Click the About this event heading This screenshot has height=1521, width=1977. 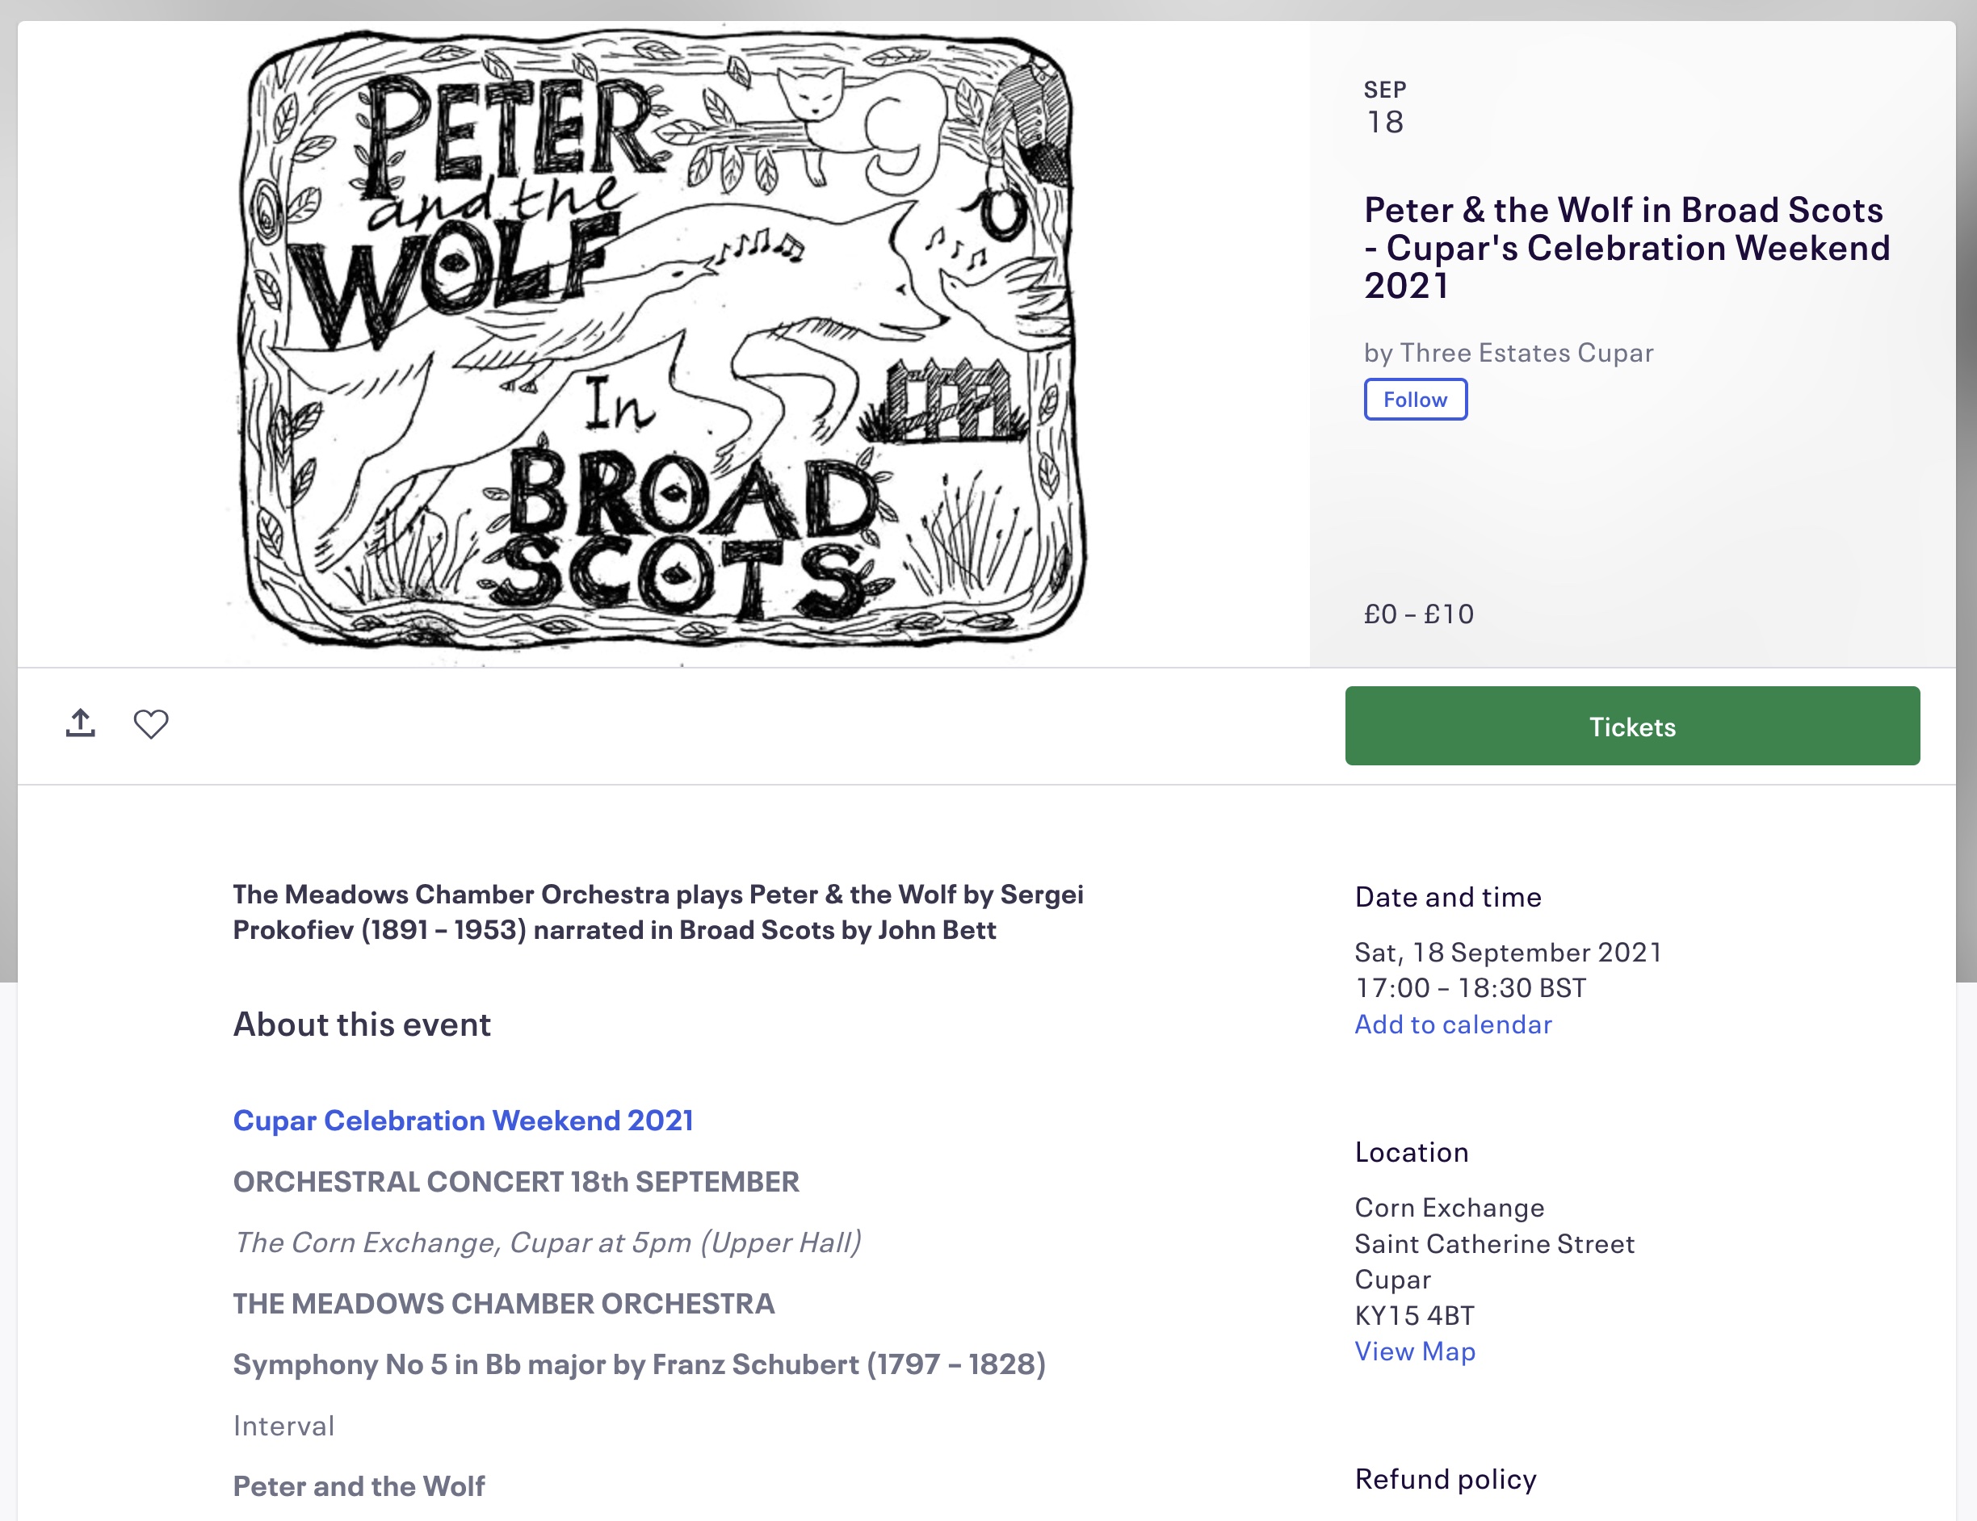pyautogui.click(x=361, y=1024)
